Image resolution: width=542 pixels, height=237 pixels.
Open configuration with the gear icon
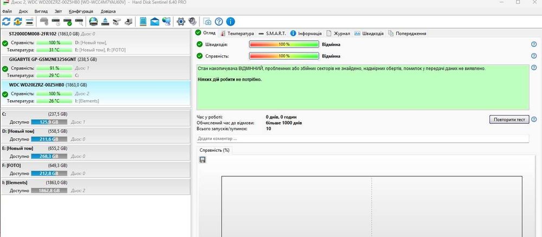click(181, 22)
